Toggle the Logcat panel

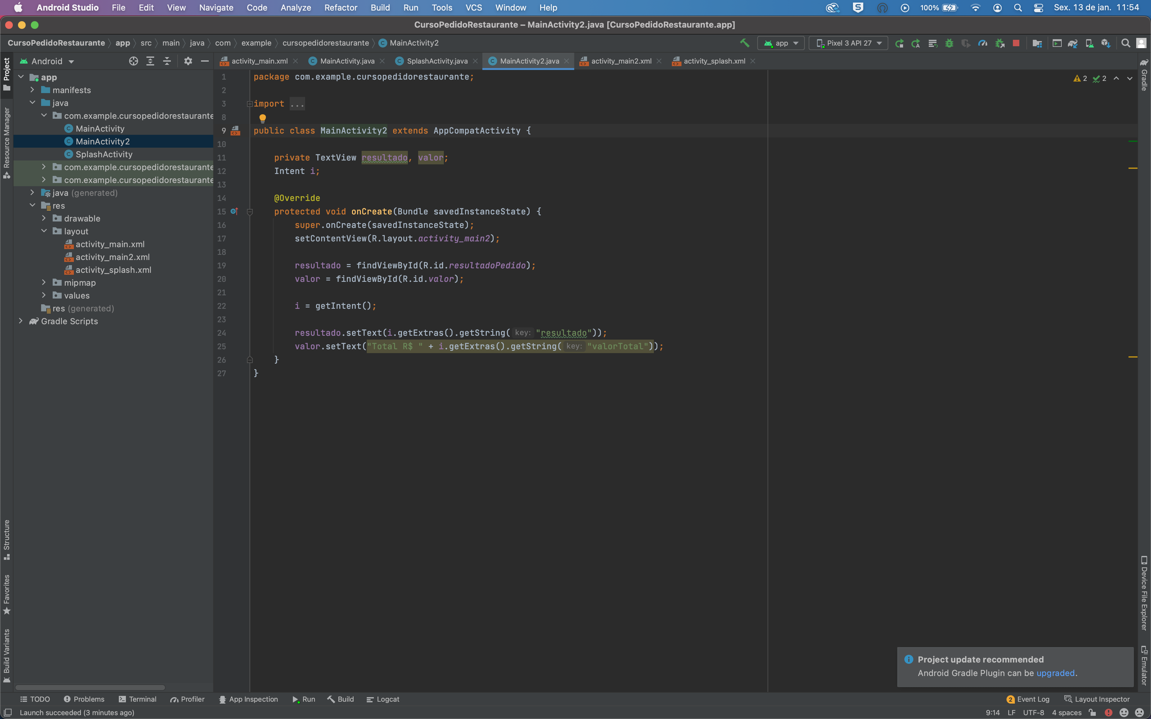coord(383,699)
